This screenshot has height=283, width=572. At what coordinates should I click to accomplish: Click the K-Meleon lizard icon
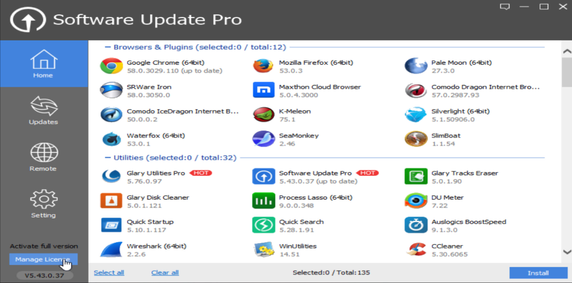(x=263, y=114)
